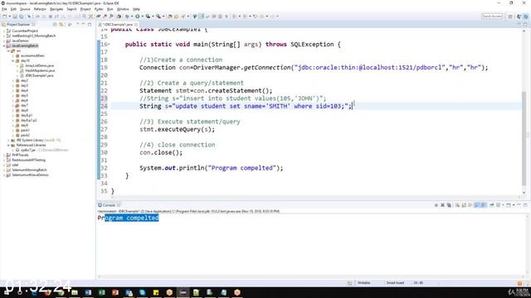Click the fold marker on line 16

(109, 44)
